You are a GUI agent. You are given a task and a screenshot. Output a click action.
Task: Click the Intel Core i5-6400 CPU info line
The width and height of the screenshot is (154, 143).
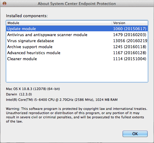click(x=62, y=100)
